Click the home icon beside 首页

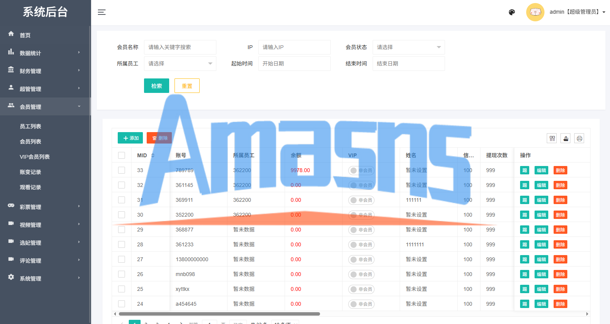tap(11, 34)
